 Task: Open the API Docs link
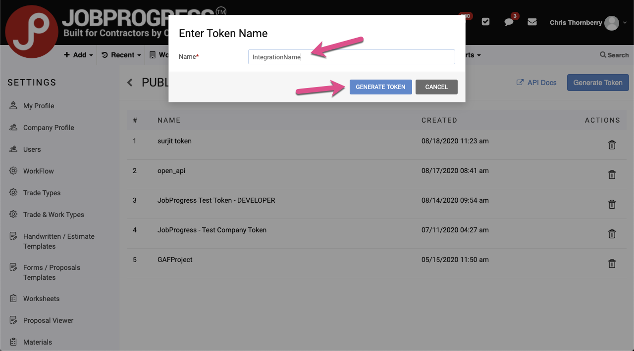pos(536,83)
